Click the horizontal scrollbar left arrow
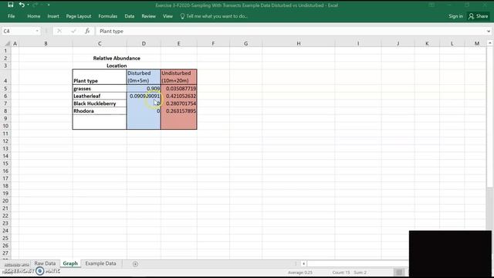The width and height of the screenshot is (494, 278). [x=303, y=263]
